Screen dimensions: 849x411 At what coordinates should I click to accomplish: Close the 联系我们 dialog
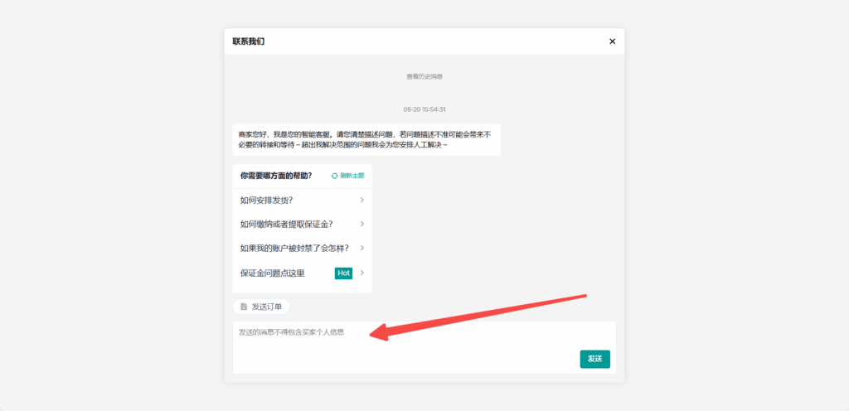tap(613, 41)
